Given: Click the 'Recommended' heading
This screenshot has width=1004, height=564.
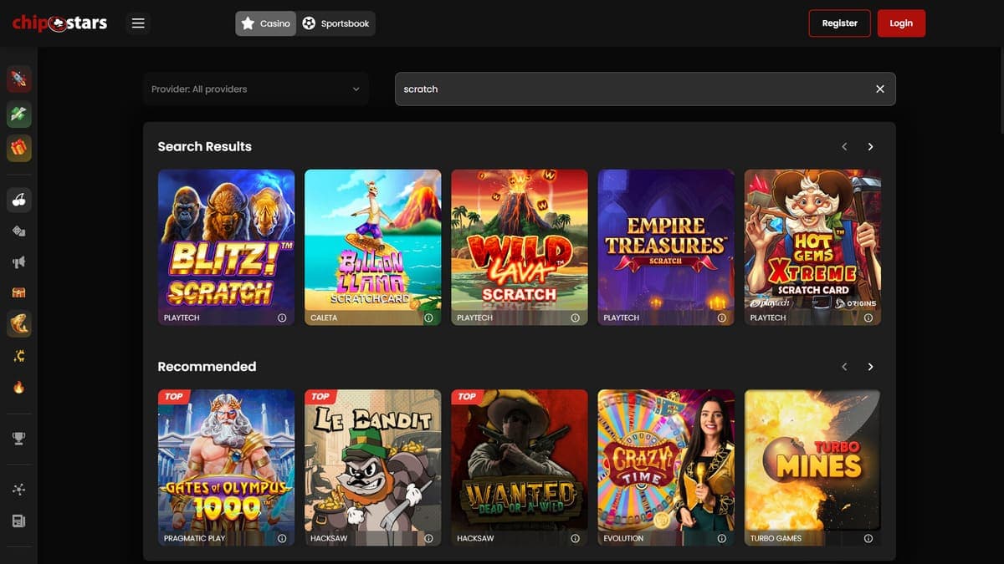Looking at the screenshot, I should (207, 367).
